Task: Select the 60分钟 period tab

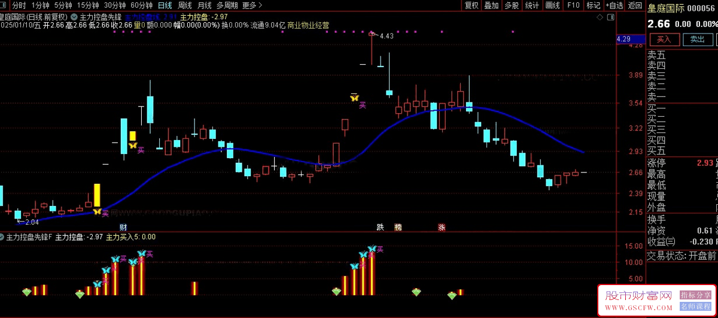Action: 142,5
